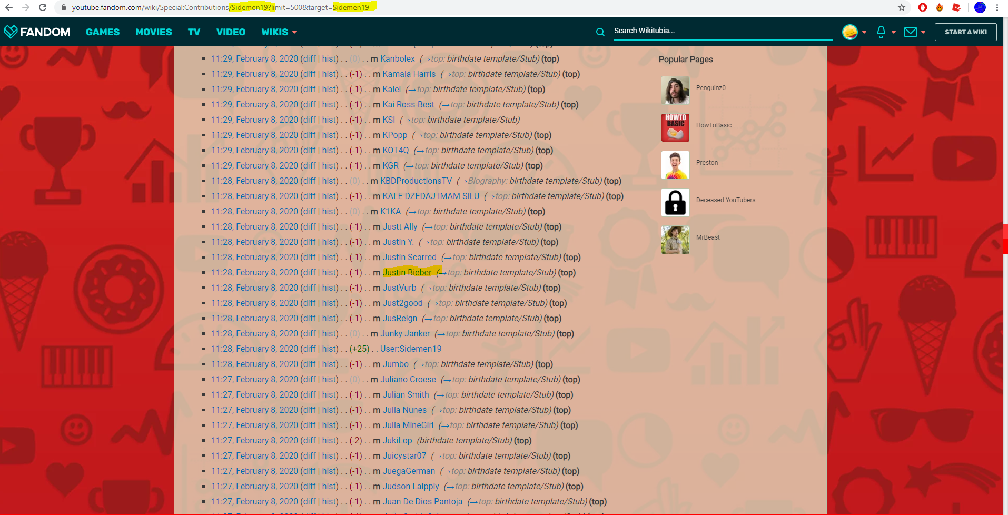Click the browser address bar URL

tap(221, 7)
